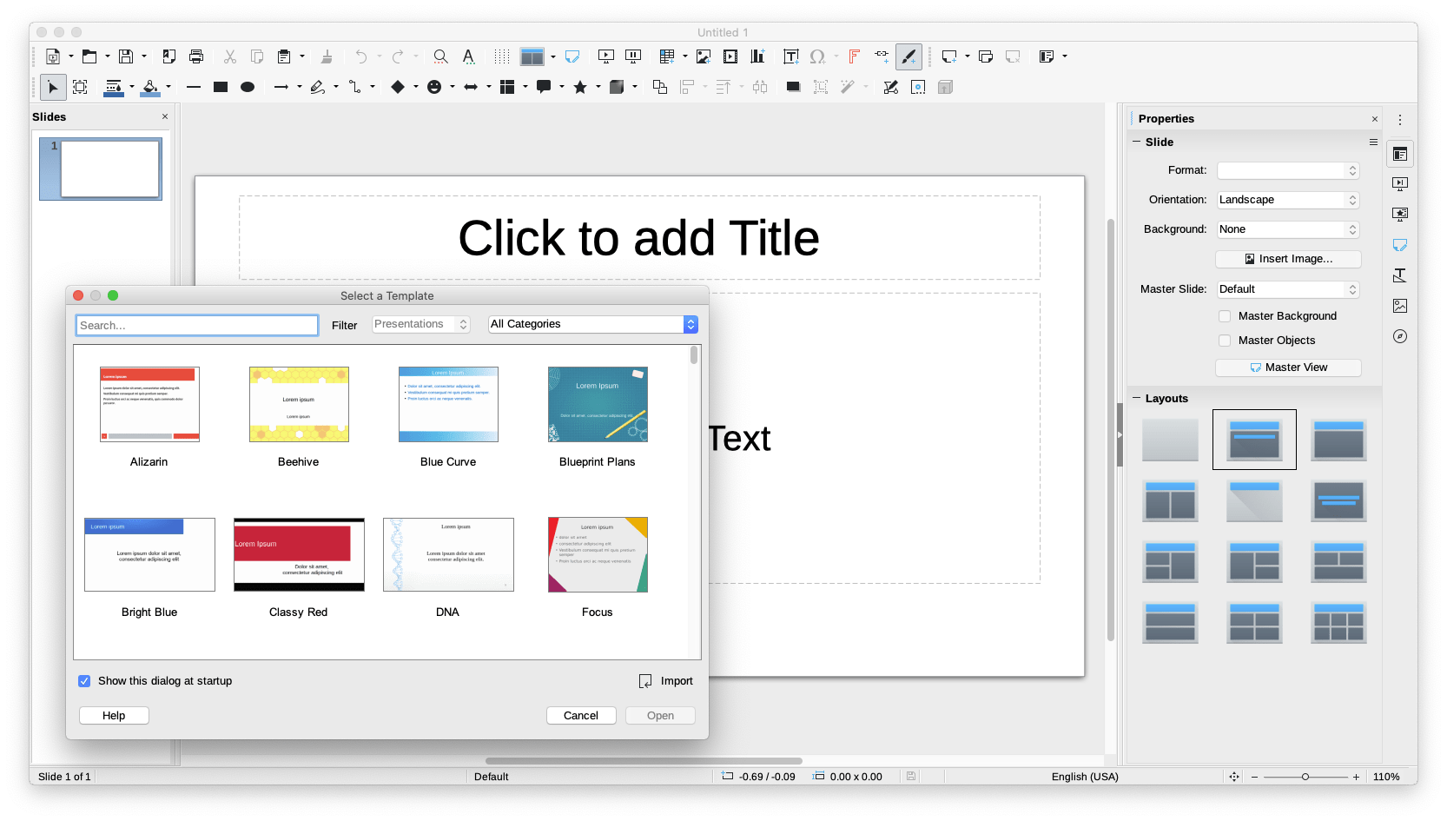1447x821 pixels.
Task: Open the Background None dropdown
Action: [1288, 229]
